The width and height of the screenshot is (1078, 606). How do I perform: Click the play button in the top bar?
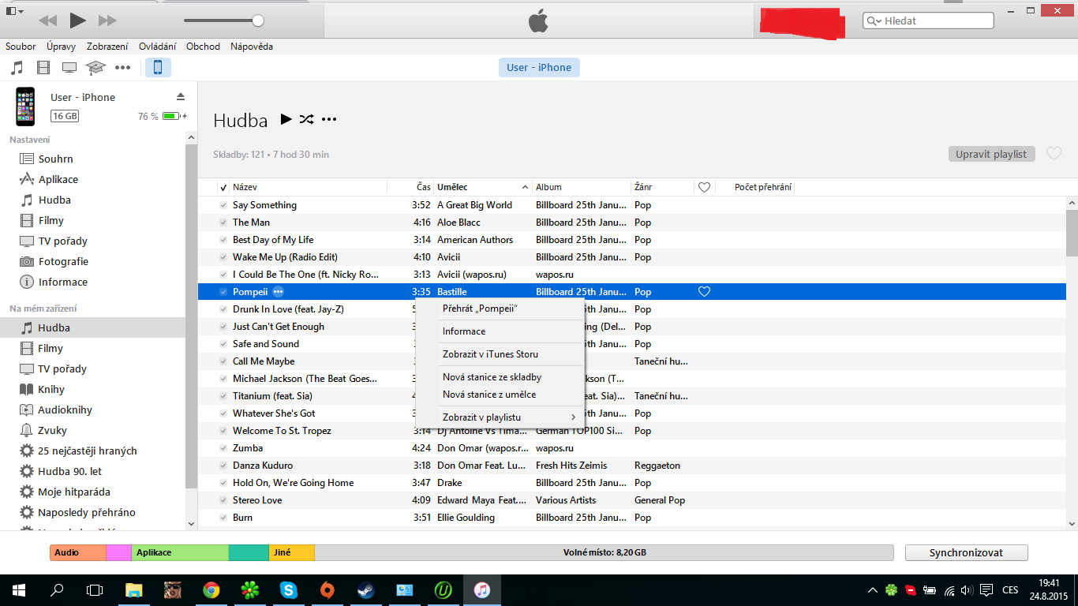pyautogui.click(x=77, y=21)
